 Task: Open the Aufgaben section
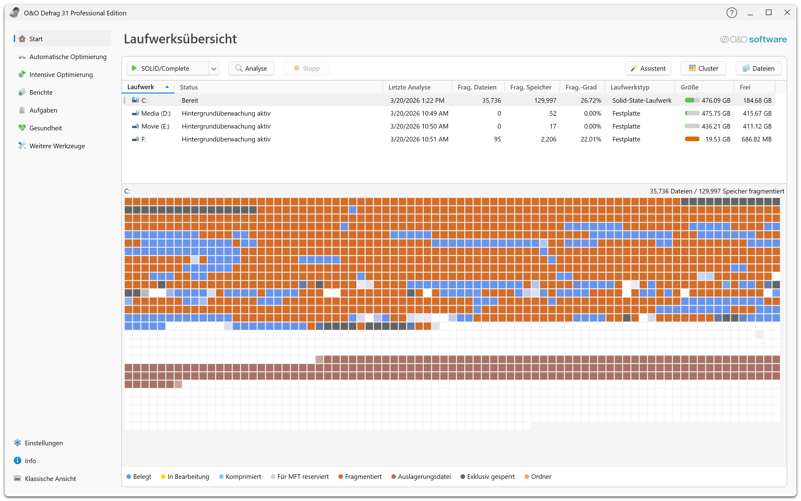point(43,110)
